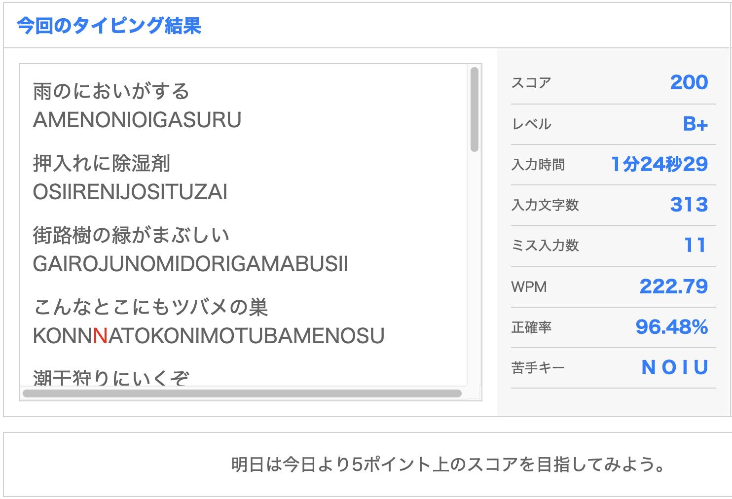This screenshot has width=732, height=499.
Task: Click the romaji line GAIROJUNOMIDORIGAMABUSII
Action: (x=190, y=264)
